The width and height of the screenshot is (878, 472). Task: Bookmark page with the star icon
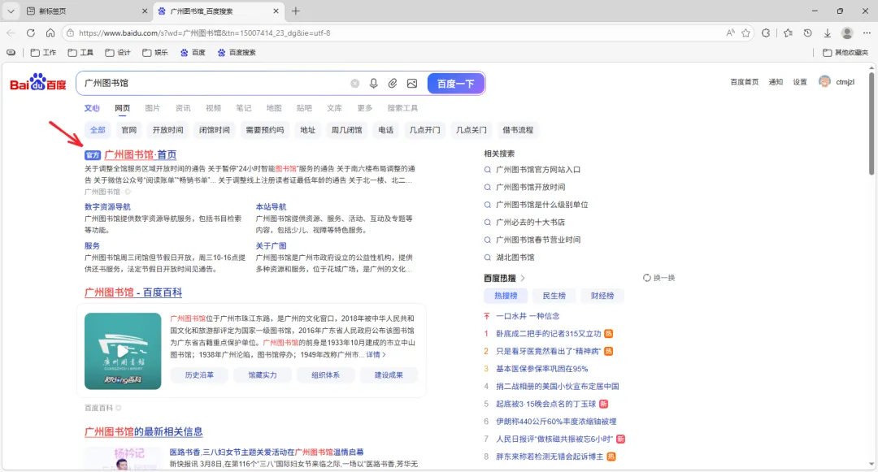745,33
